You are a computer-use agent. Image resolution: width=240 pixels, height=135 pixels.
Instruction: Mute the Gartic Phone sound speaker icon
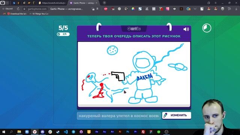pyautogui.click(x=186, y=29)
